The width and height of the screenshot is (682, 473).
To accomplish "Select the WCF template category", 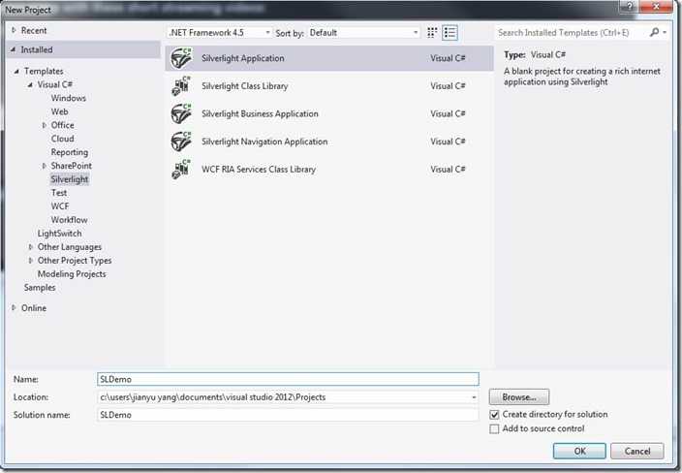I will tap(60, 206).
